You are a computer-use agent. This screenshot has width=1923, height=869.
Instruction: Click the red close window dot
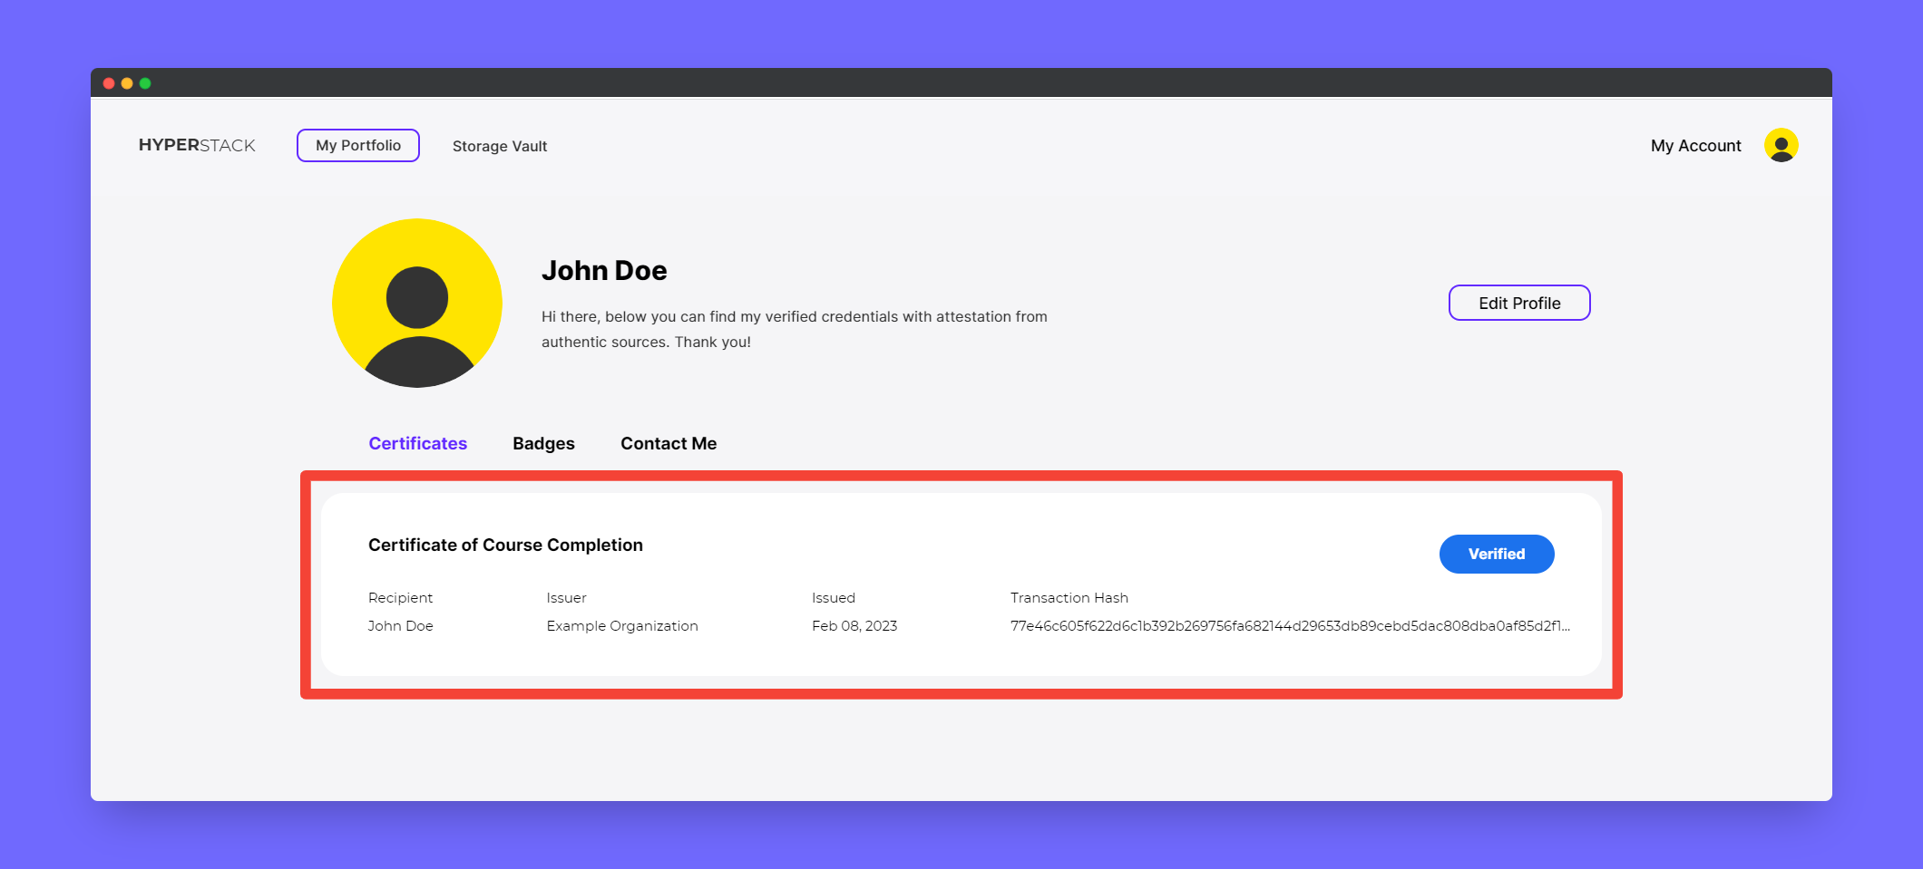coord(109,83)
